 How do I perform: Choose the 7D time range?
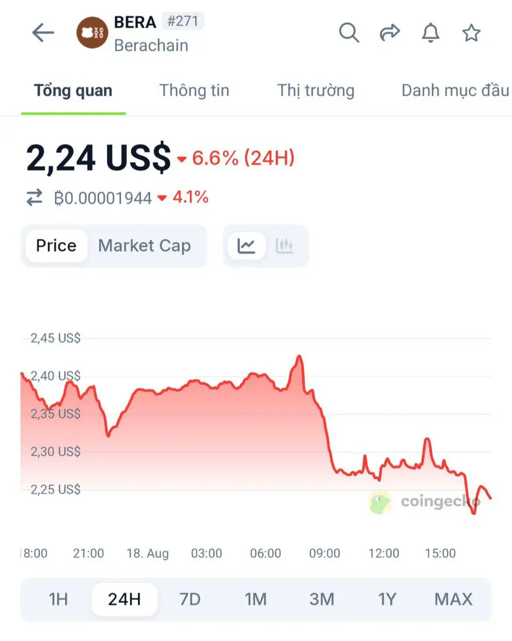(x=190, y=599)
